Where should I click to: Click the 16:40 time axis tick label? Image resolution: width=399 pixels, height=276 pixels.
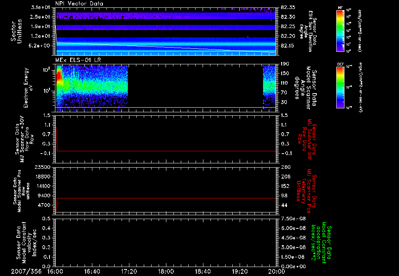tap(92, 271)
